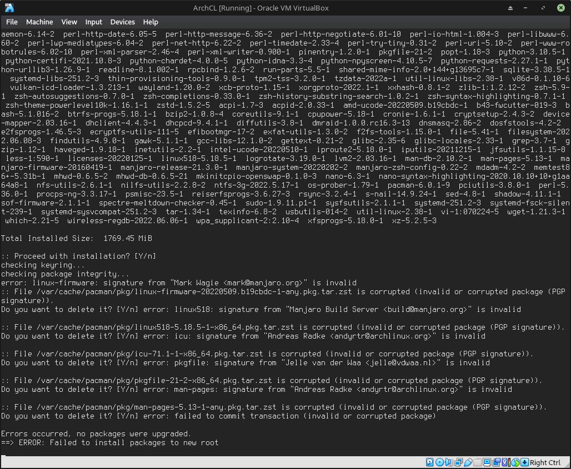The height and width of the screenshot is (469, 571).
Task: Open the audio settings status icon
Action: [449, 462]
